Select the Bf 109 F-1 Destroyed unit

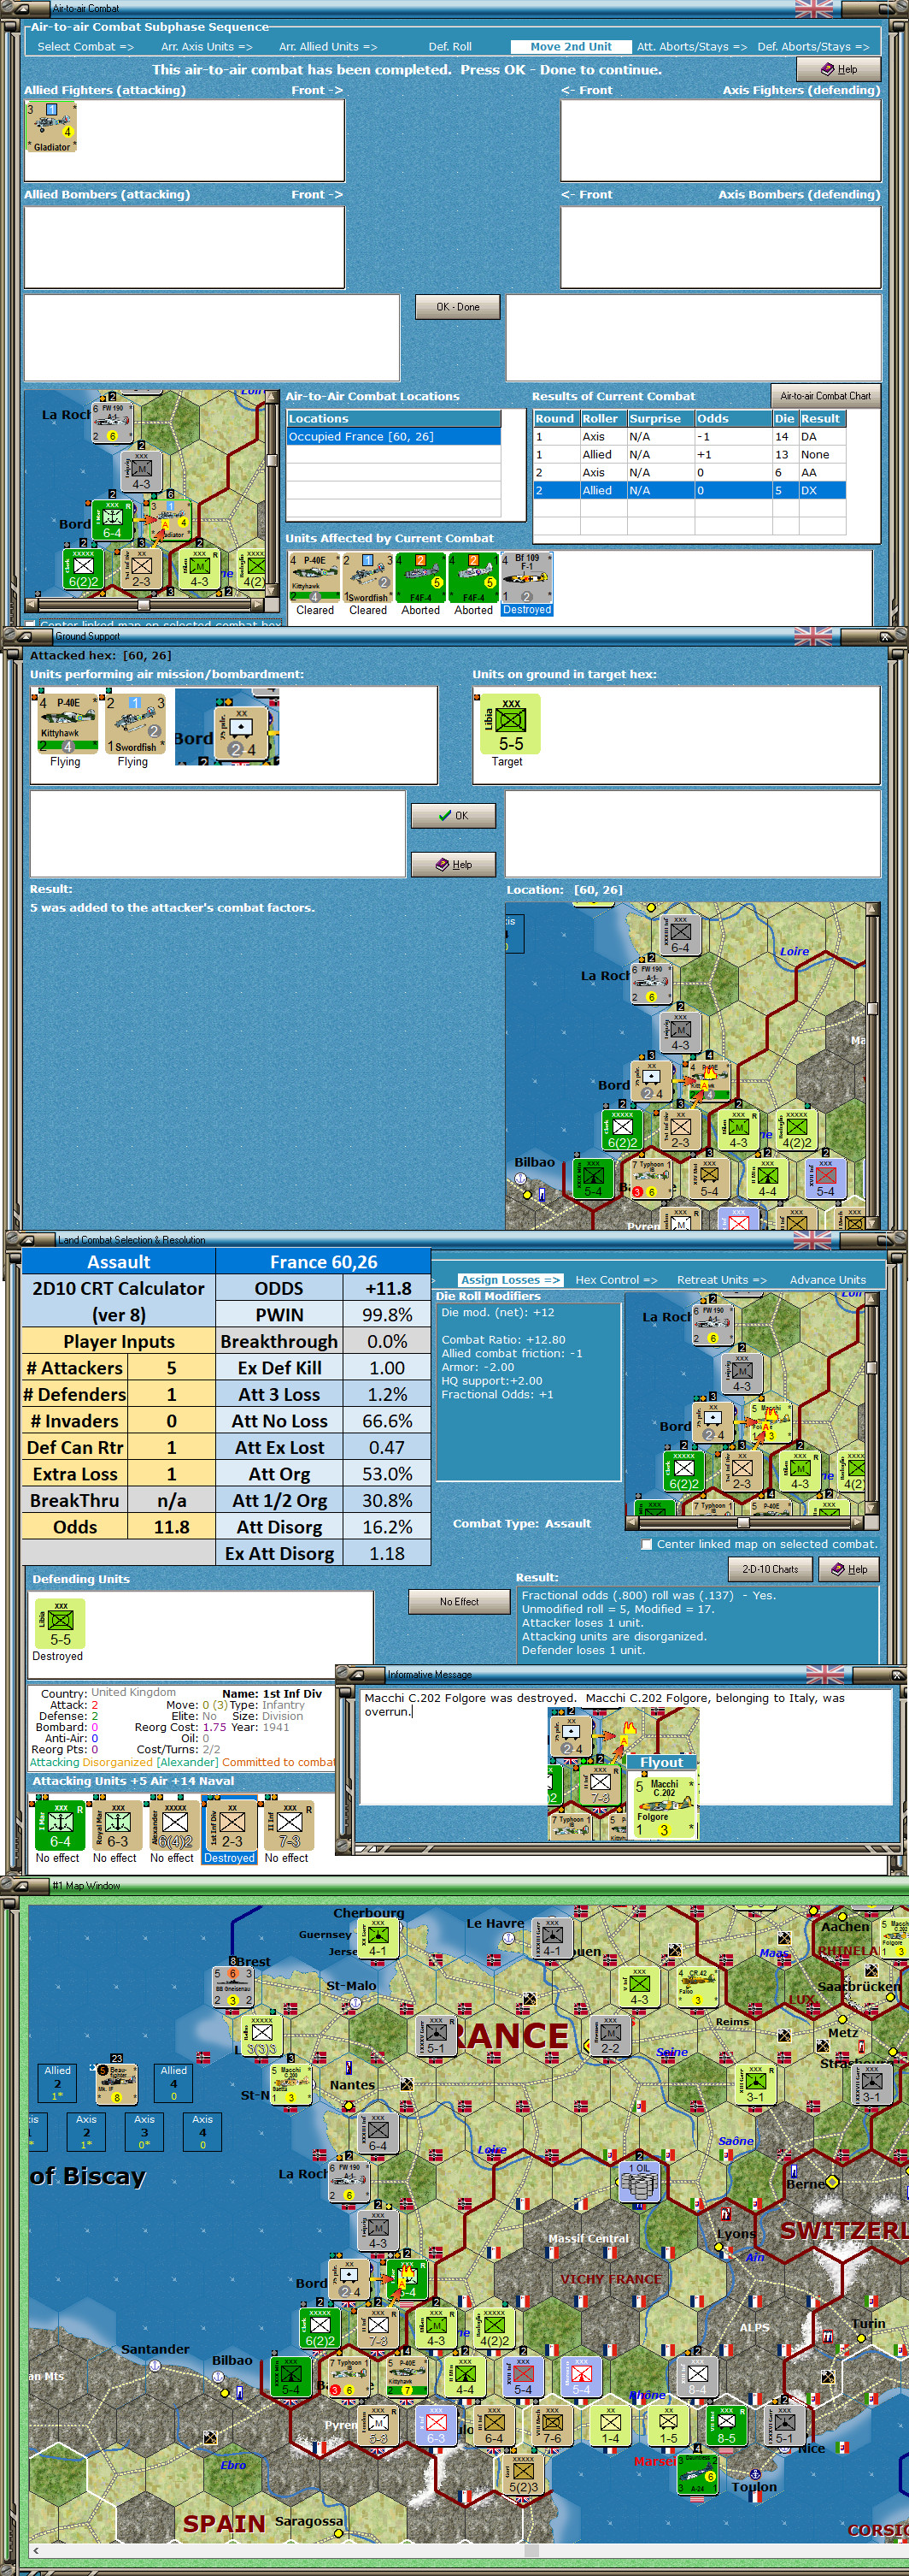coord(526,578)
